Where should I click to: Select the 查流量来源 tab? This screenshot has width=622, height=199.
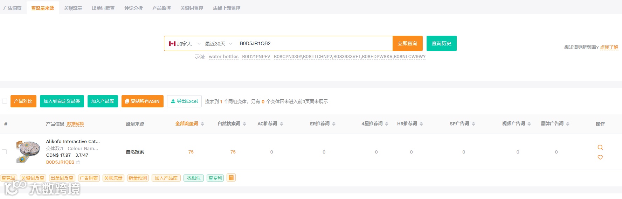pyautogui.click(x=43, y=8)
